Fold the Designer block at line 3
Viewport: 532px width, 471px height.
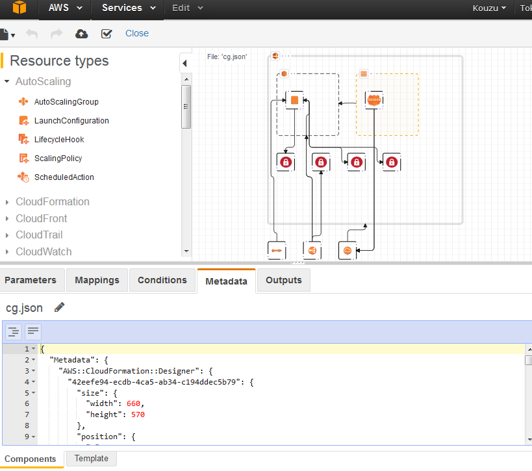34,371
